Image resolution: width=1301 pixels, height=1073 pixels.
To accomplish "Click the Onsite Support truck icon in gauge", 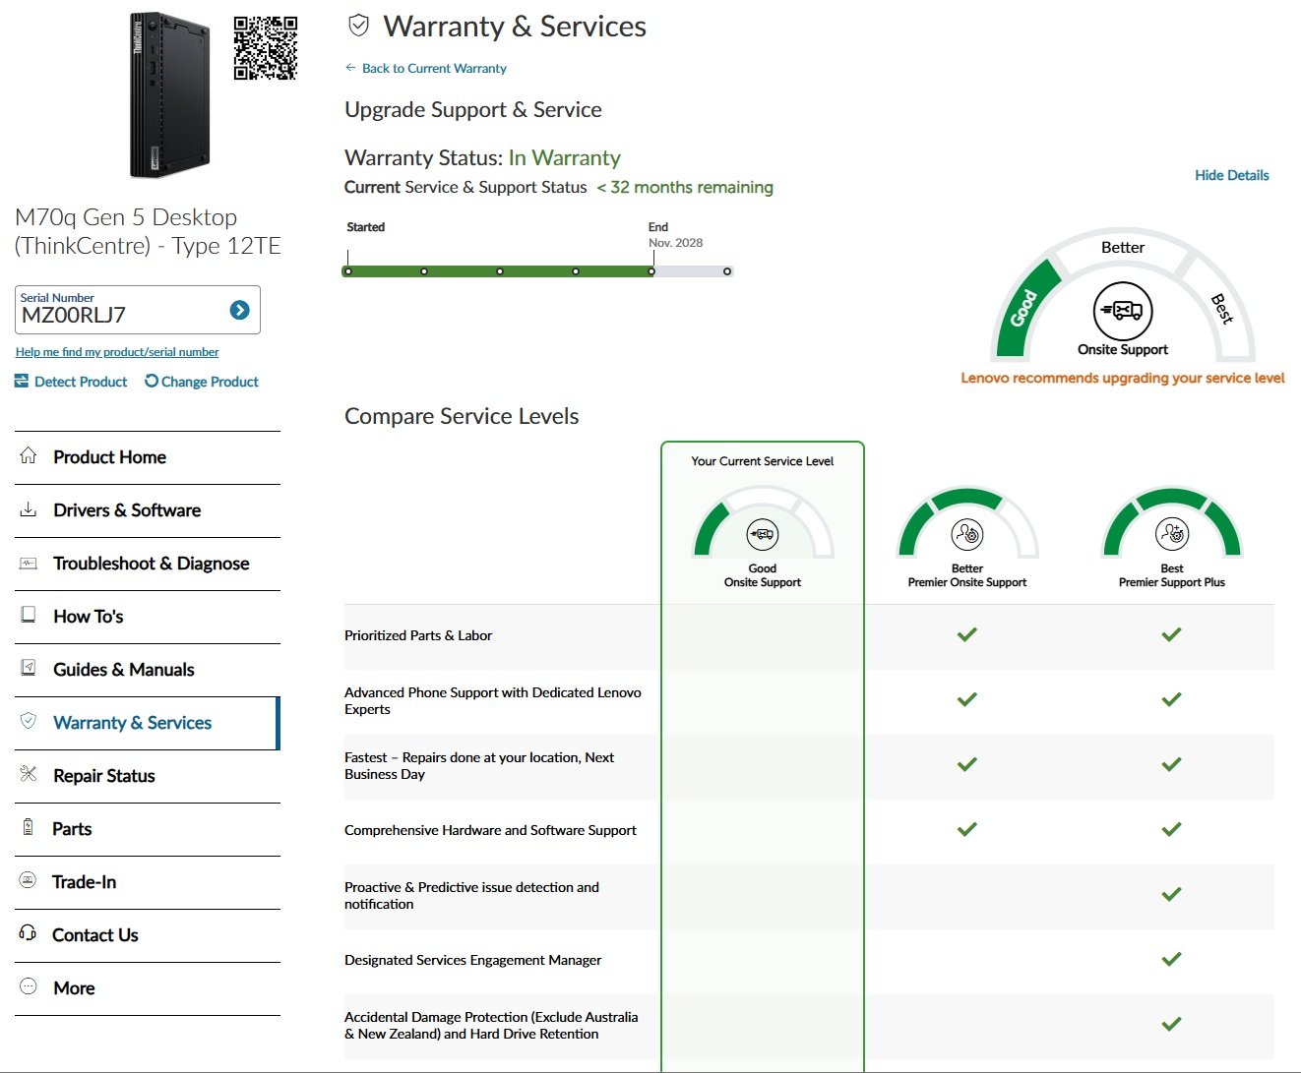I will tap(1123, 311).
